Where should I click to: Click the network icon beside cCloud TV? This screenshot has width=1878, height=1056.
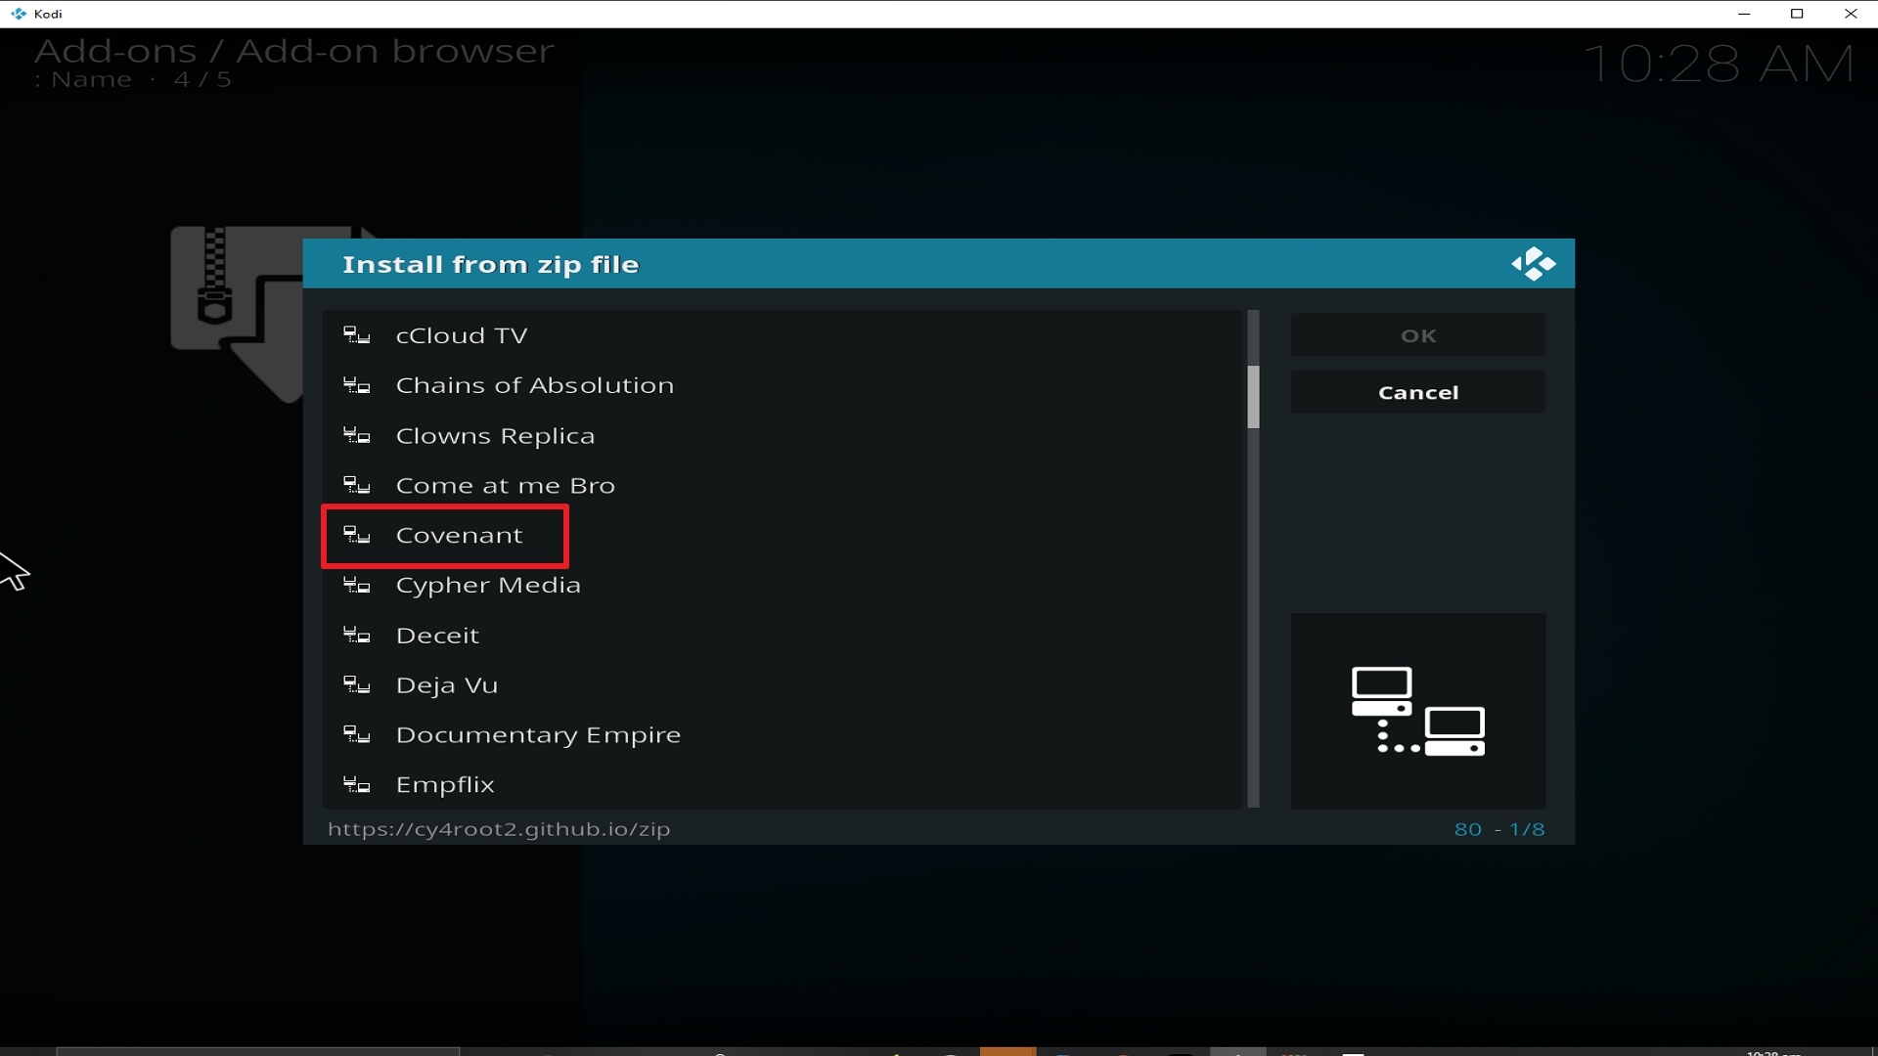(357, 336)
